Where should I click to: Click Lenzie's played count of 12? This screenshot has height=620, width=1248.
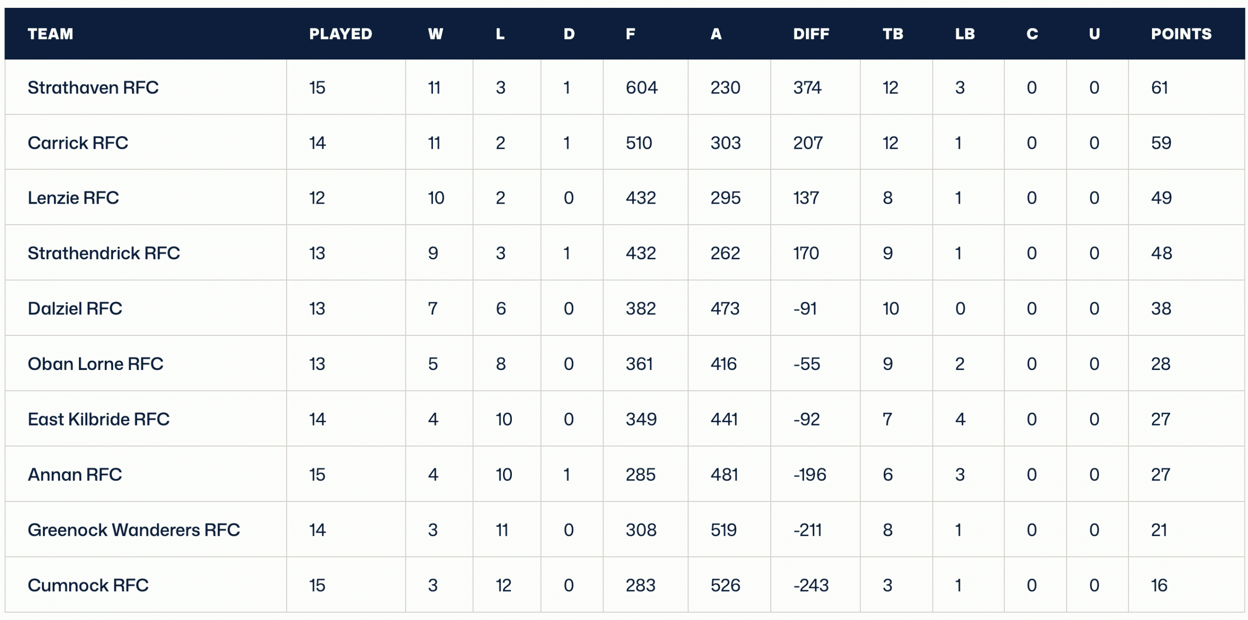(x=317, y=198)
